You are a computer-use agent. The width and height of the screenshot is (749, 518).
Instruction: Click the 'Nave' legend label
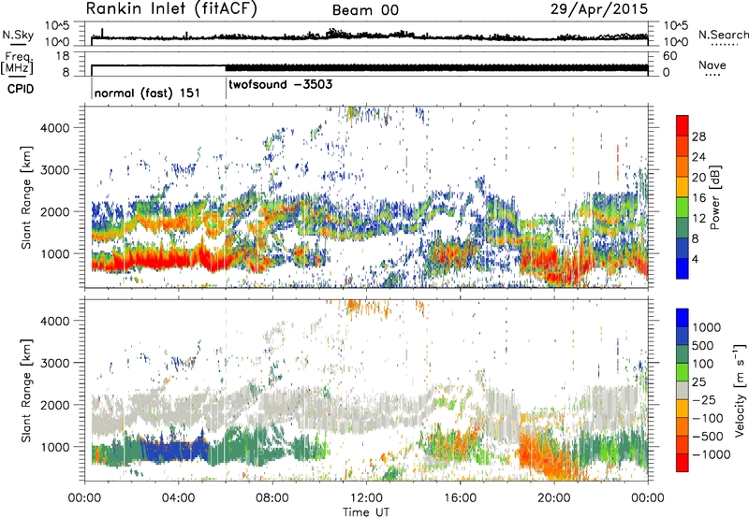coord(712,65)
